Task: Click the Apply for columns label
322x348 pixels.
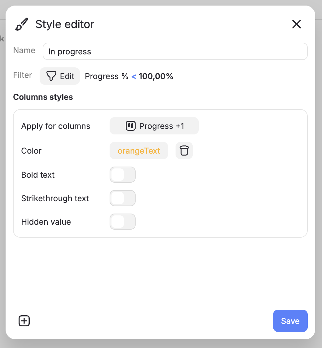Action: 56,126
